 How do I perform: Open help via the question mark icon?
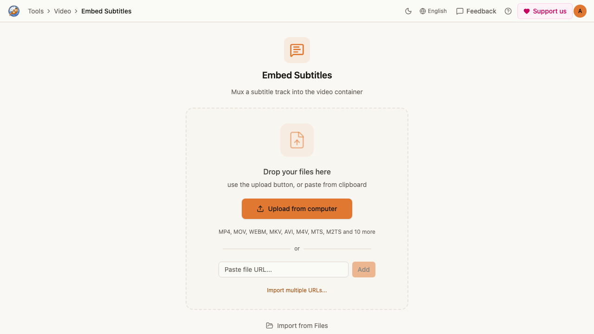tap(508, 11)
